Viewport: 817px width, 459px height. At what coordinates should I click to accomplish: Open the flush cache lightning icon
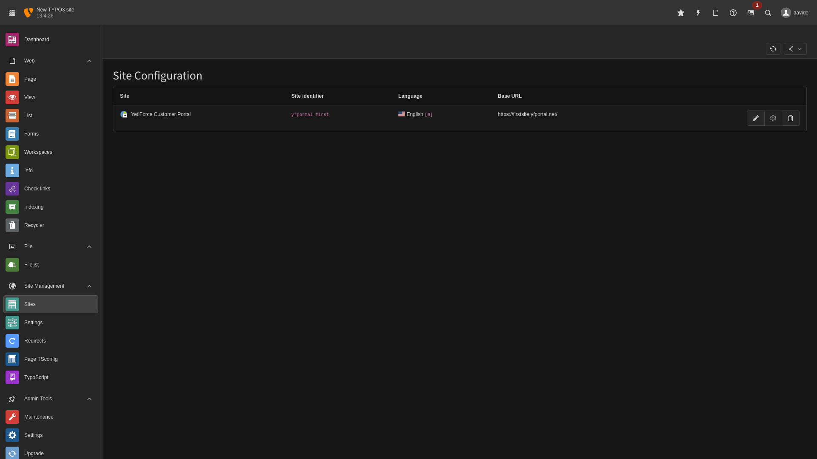[x=698, y=13]
